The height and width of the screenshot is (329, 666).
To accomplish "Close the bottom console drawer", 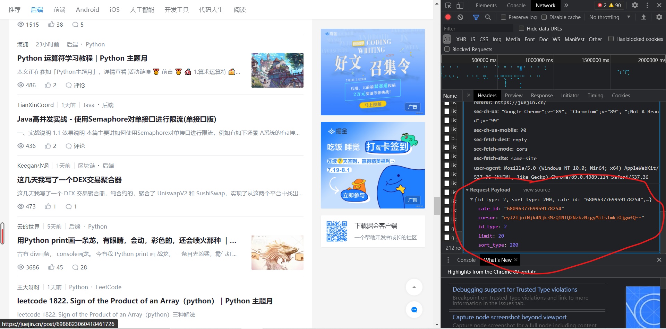I will tap(659, 260).
